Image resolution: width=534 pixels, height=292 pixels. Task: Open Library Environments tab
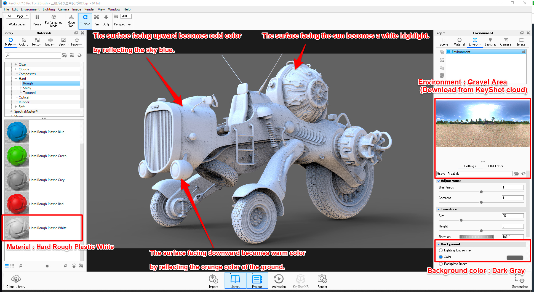click(x=50, y=42)
